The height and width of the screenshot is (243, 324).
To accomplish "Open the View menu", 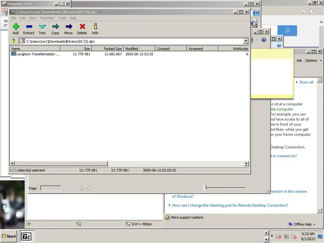I will coord(33,18).
